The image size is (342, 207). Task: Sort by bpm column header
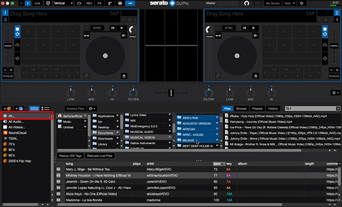(219, 164)
